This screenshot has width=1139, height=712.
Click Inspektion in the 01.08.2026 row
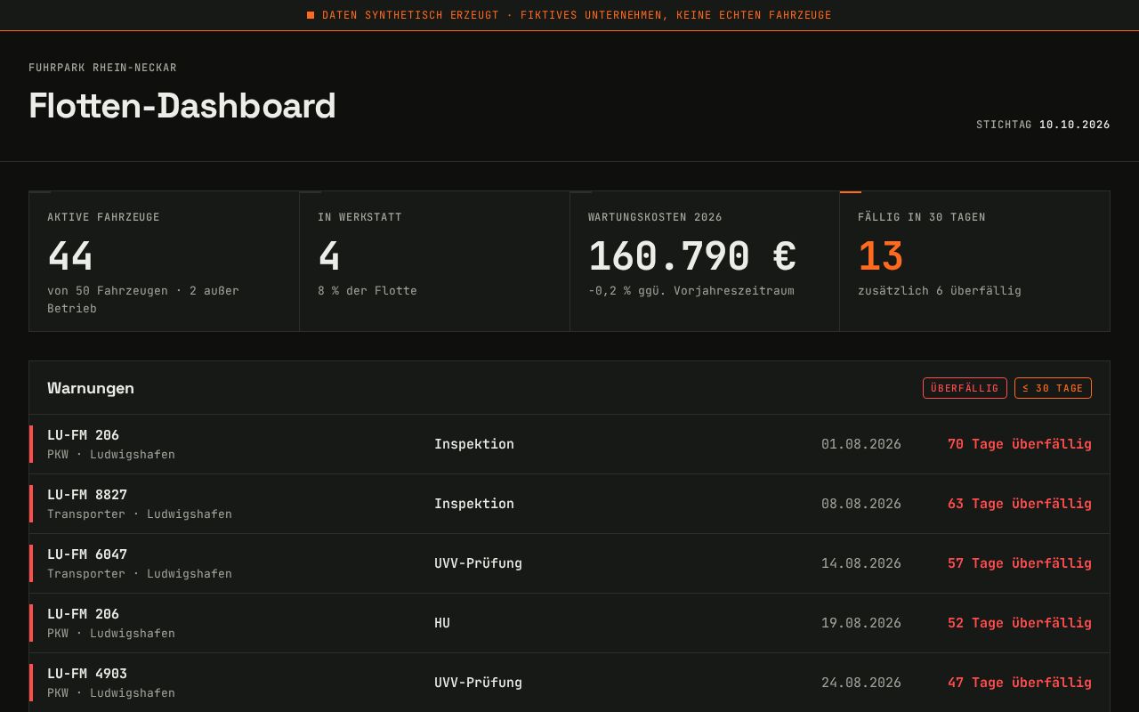[x=474, y=444]
